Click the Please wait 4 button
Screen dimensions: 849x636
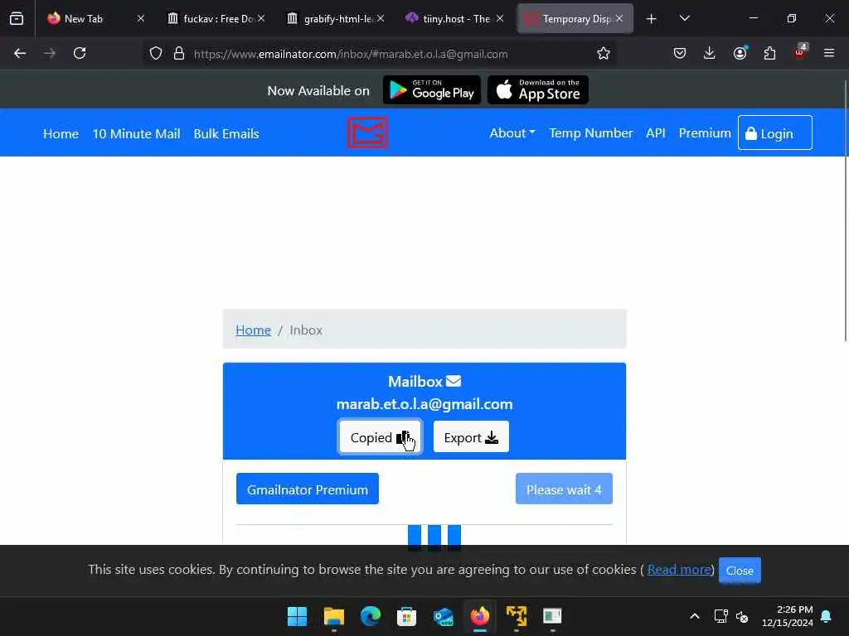click(x=564, y=489)
